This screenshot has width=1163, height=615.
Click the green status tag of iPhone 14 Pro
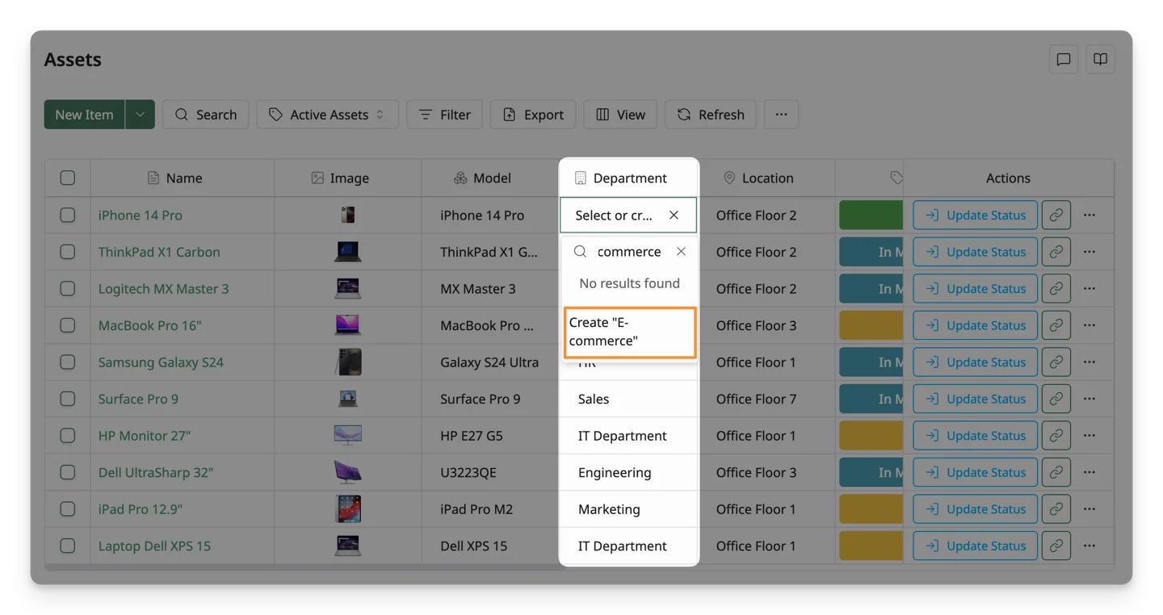pyautogui.click(x=871, y=215)
